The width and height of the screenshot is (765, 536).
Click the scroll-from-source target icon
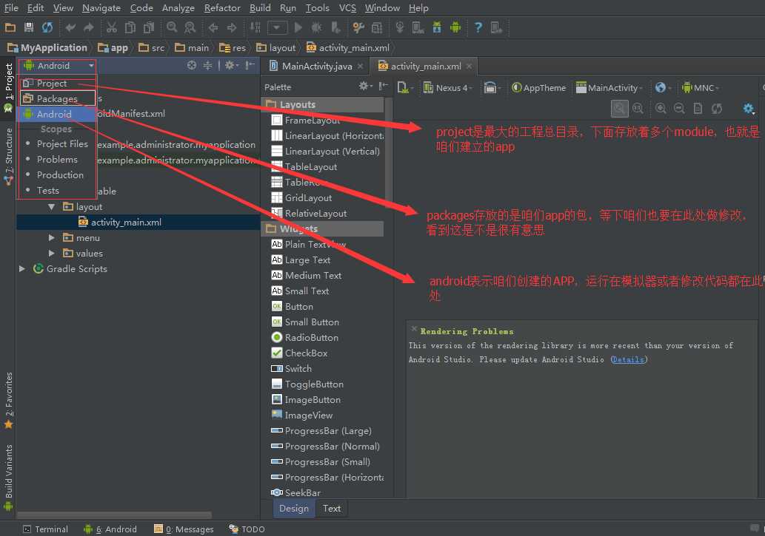192,65
